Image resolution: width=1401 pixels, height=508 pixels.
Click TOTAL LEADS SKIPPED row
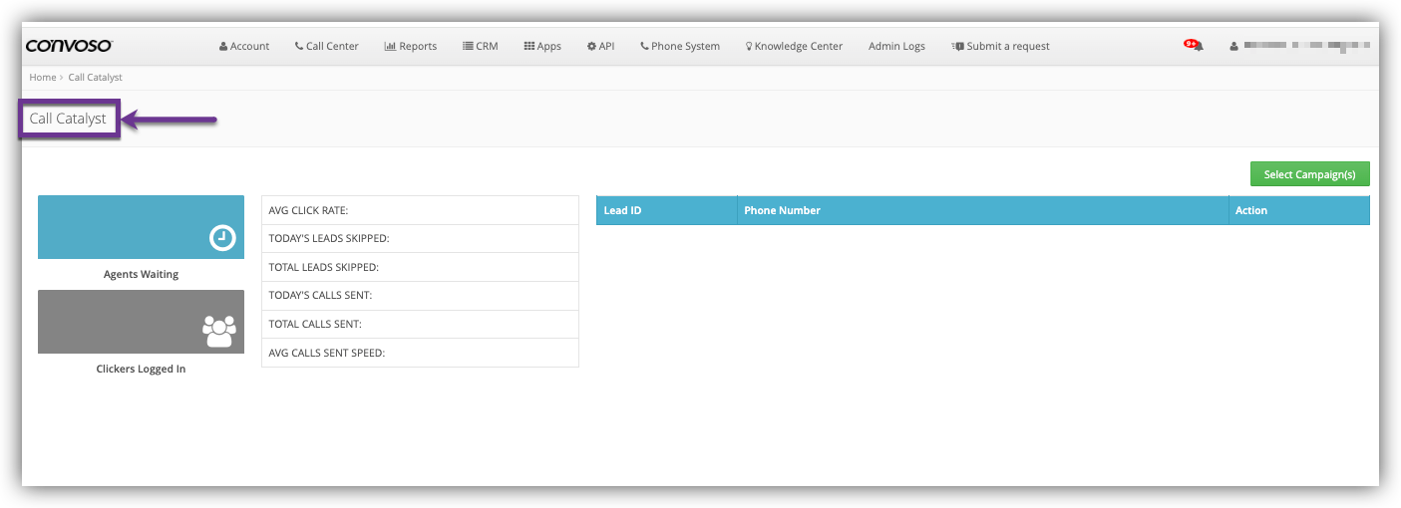[x=420, y=267]
